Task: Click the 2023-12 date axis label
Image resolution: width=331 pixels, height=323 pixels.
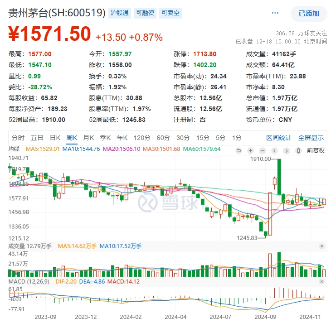Action: click(86, 317)
